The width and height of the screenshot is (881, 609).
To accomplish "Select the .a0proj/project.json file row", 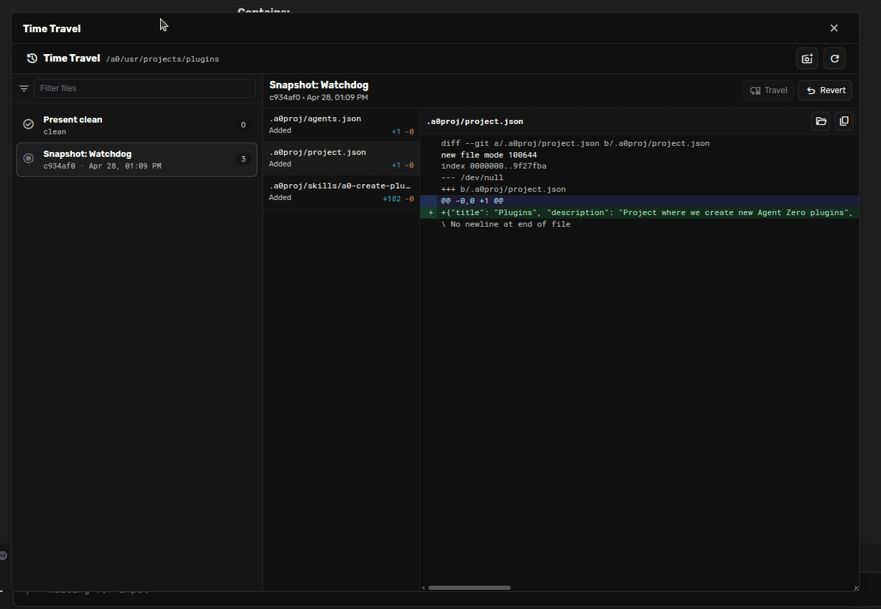I will pos(341,158).
